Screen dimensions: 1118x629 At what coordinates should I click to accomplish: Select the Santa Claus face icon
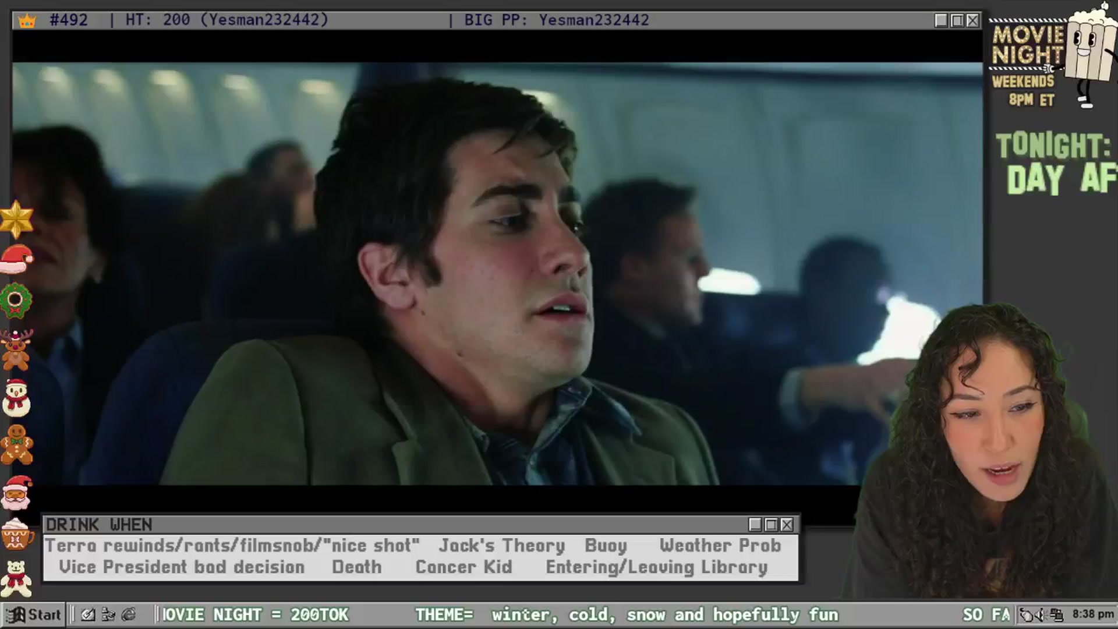pos(16,493)
